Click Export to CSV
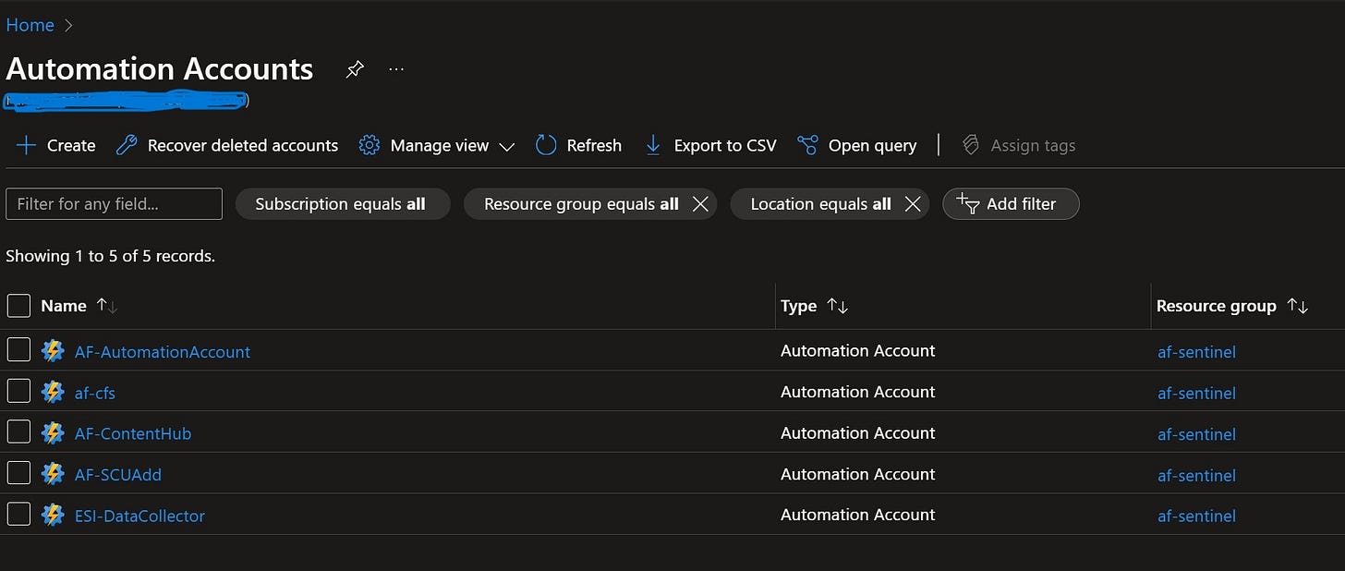This screenshot has height=571, width=1345. 710,145
